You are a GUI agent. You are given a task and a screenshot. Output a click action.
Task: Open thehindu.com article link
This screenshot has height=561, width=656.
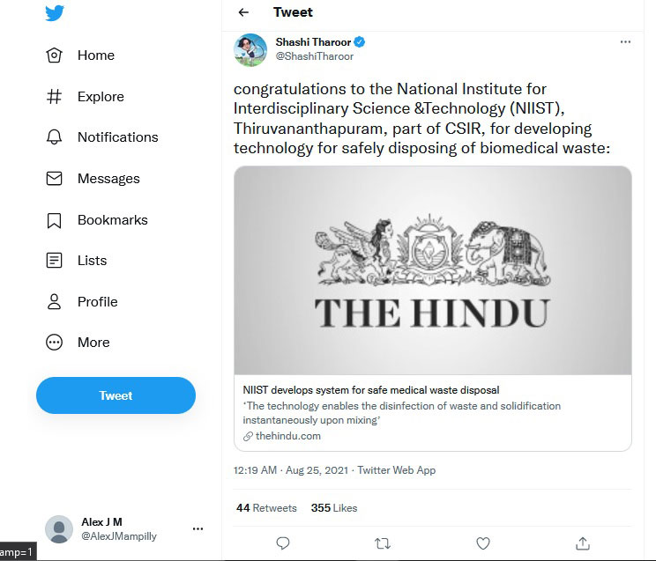point(287,436)
